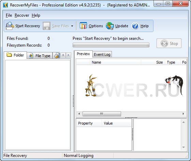Viewport: 191px width, 161px height.
Task: Click the RecoverMyFiles title bar app icon
Action: [5, 5]
